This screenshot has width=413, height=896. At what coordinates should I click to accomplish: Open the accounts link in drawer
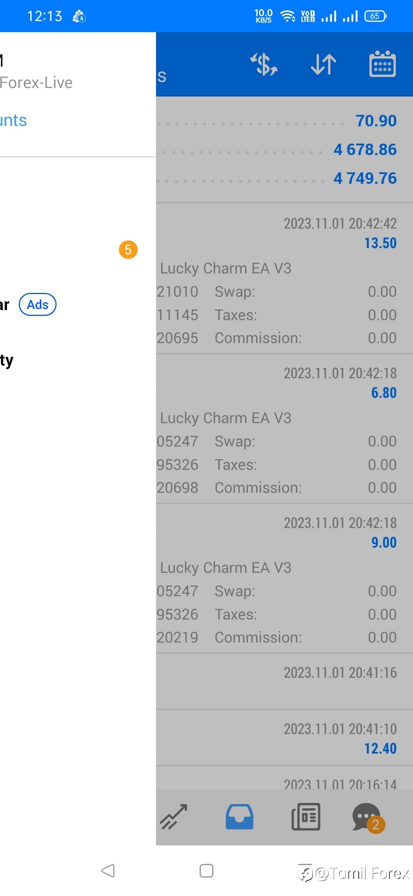pos(13,121)
